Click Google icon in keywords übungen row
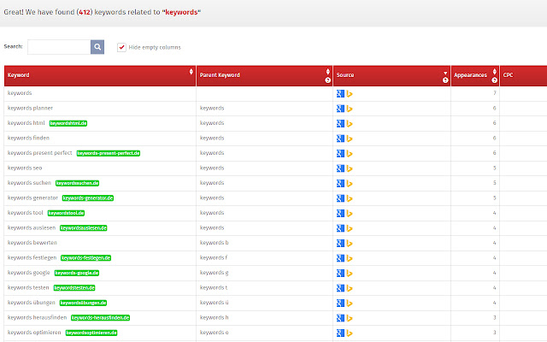The width and height of the screenshot is (547, 342). 340,304
